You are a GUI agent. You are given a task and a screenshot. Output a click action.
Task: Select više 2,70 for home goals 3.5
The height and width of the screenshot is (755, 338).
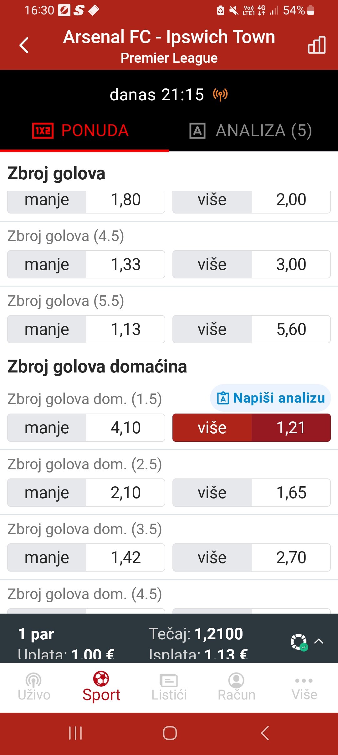click(251, 557)
